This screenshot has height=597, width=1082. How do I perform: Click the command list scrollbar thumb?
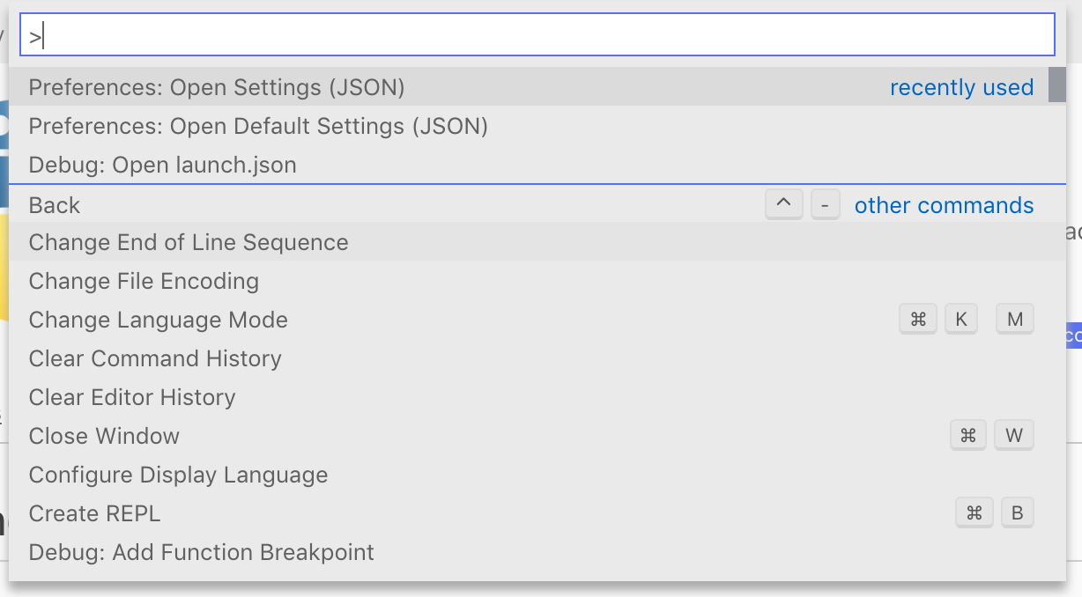coord(1056,85)
